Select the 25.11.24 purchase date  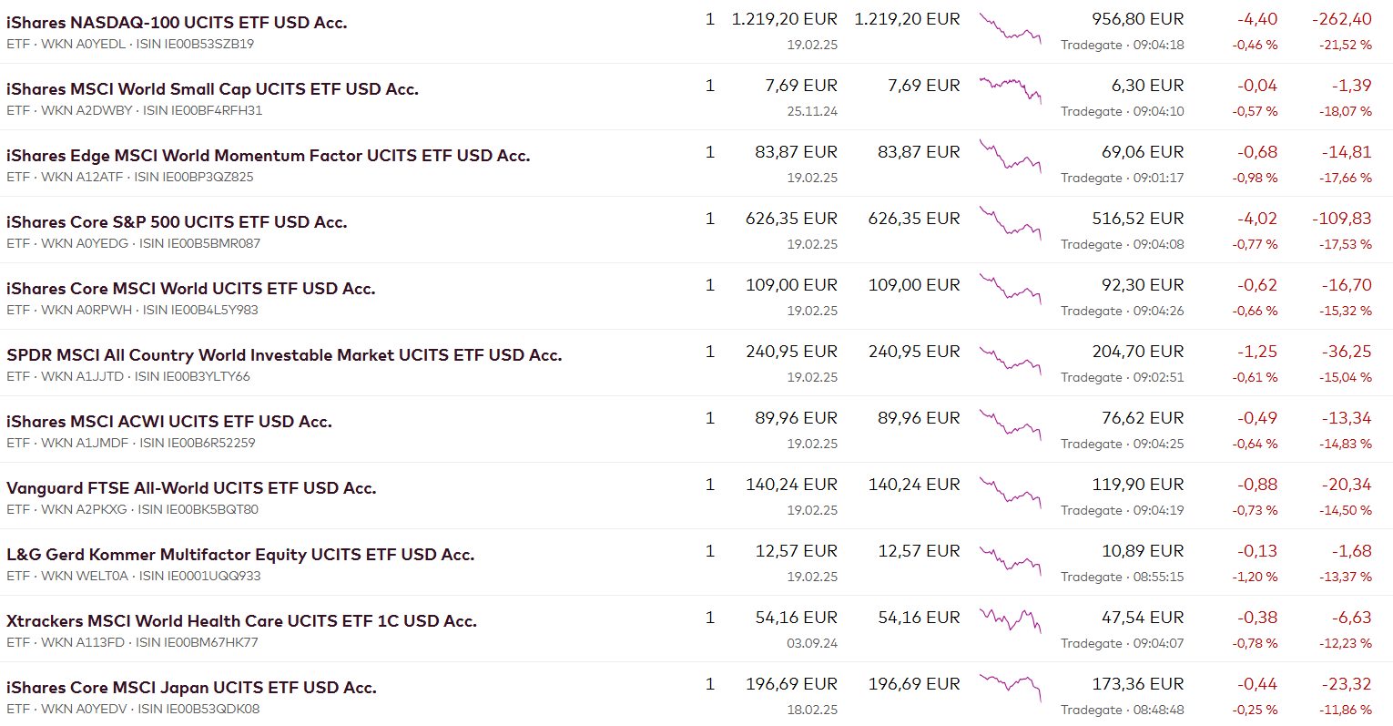[x=812, y=111]
